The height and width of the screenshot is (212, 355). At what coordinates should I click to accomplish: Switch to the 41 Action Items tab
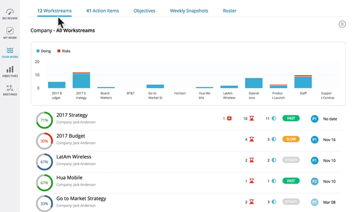tap(102, 10)
